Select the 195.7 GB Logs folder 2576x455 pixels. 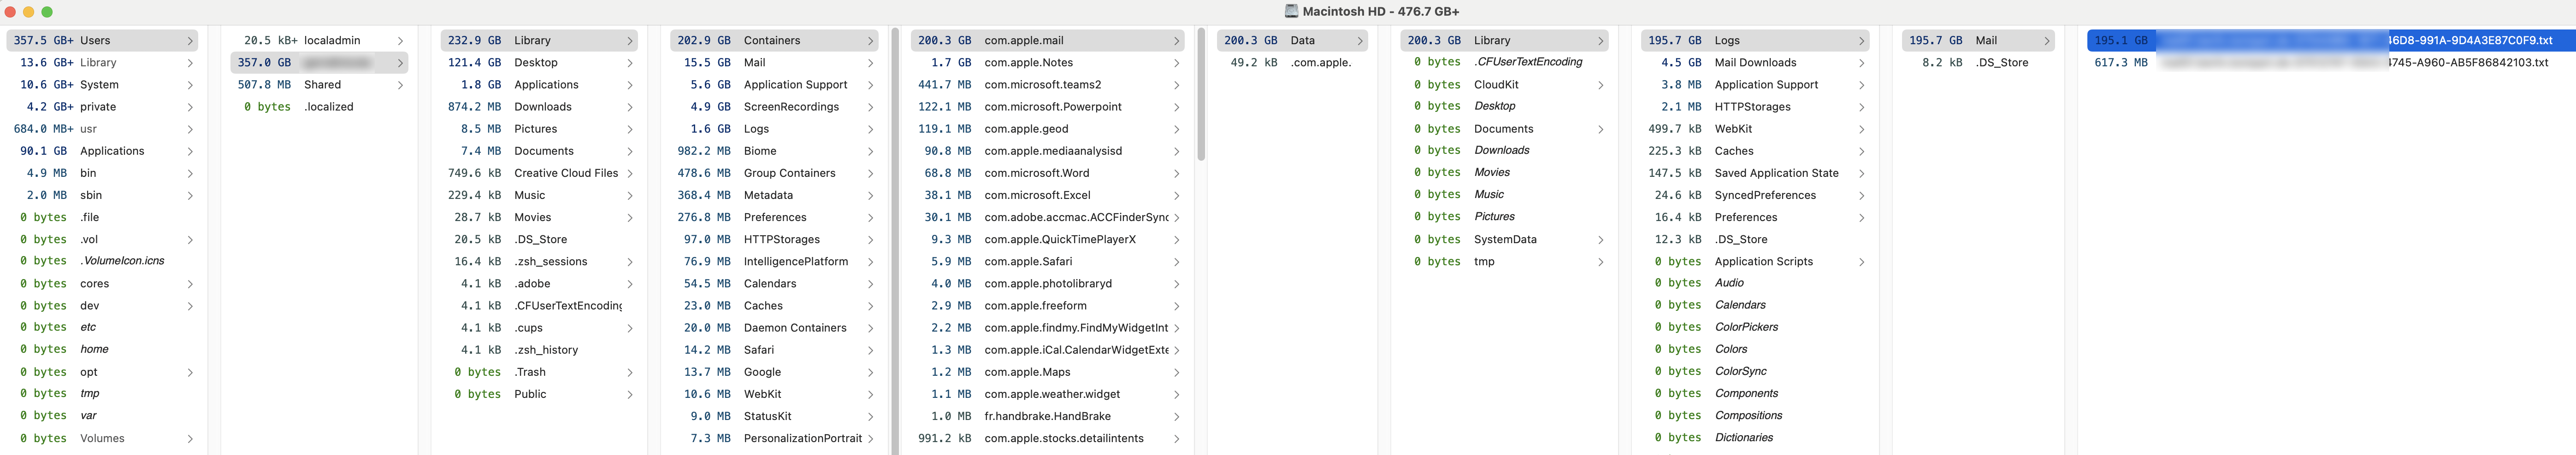coord(1755,41)
